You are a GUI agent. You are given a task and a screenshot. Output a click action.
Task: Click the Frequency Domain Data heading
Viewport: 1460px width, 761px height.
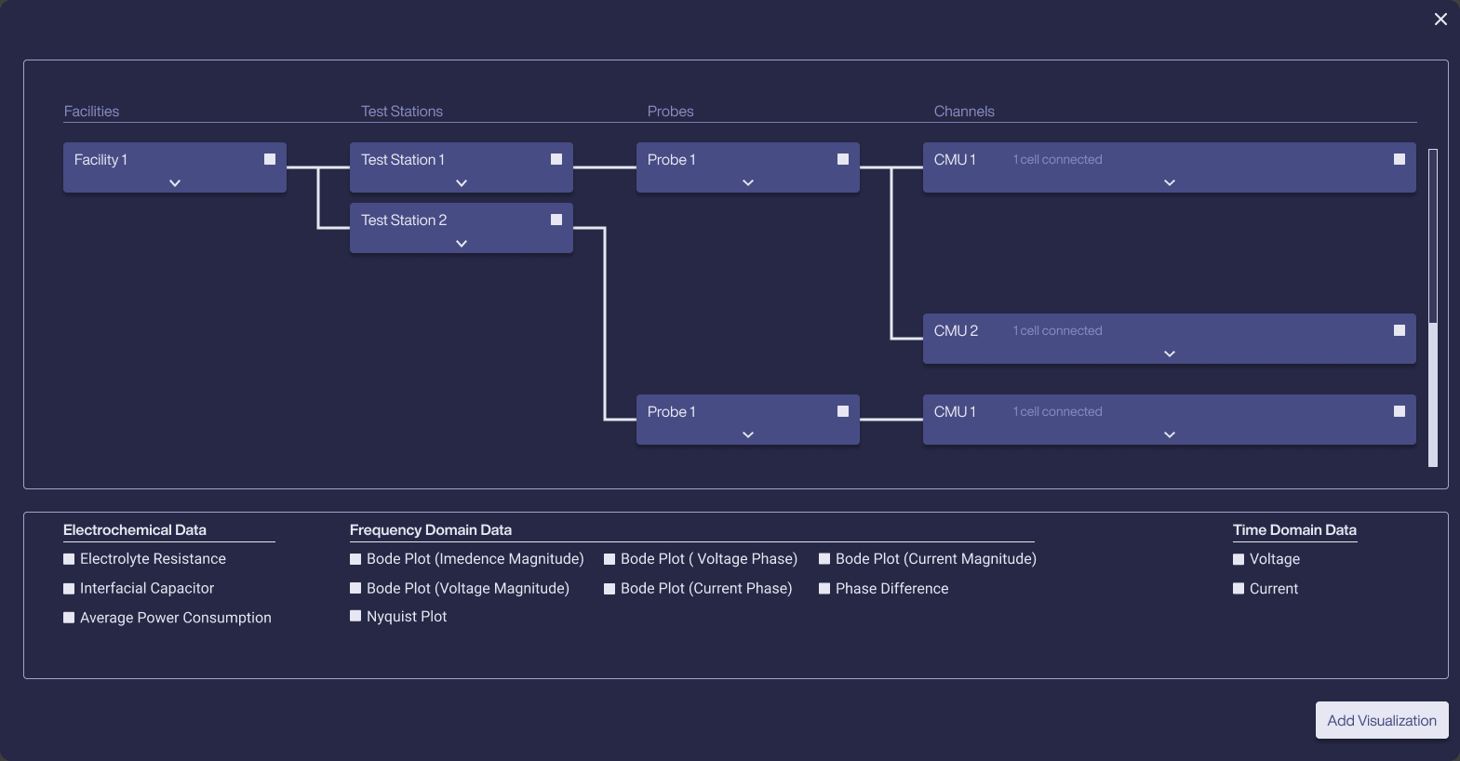431,529
